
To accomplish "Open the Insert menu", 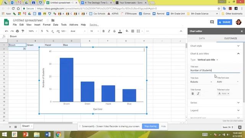I will pyautogui.click(x=37, y=25).
